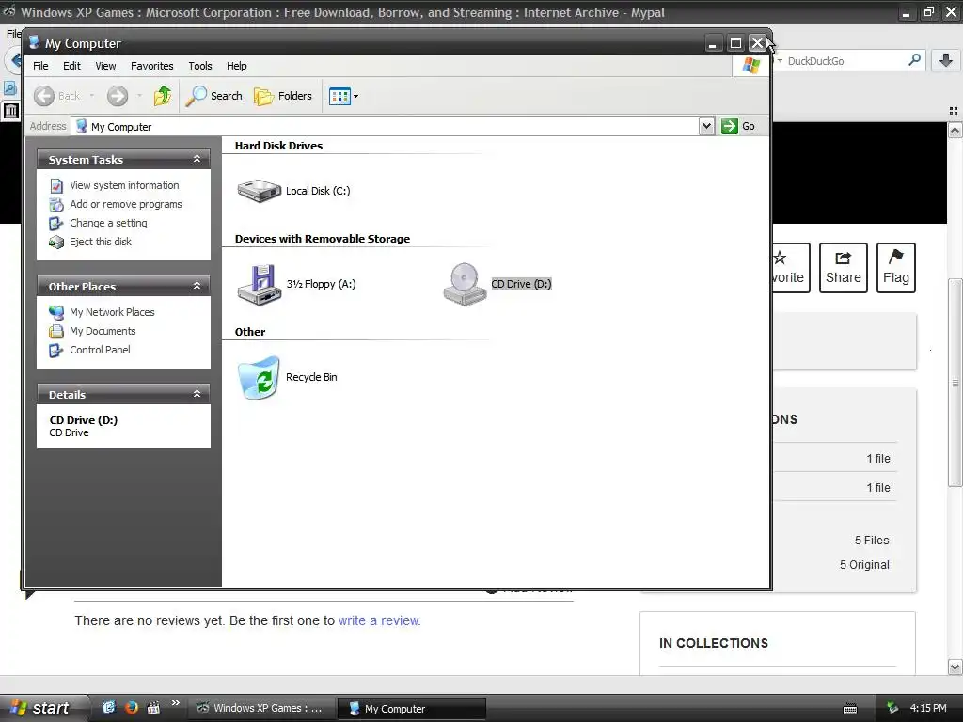Click the View system information icon
The image size is (963, 722).
click(55, 185)
